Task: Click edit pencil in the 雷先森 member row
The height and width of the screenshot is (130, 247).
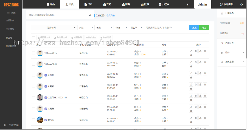Action: click(191, 118)
